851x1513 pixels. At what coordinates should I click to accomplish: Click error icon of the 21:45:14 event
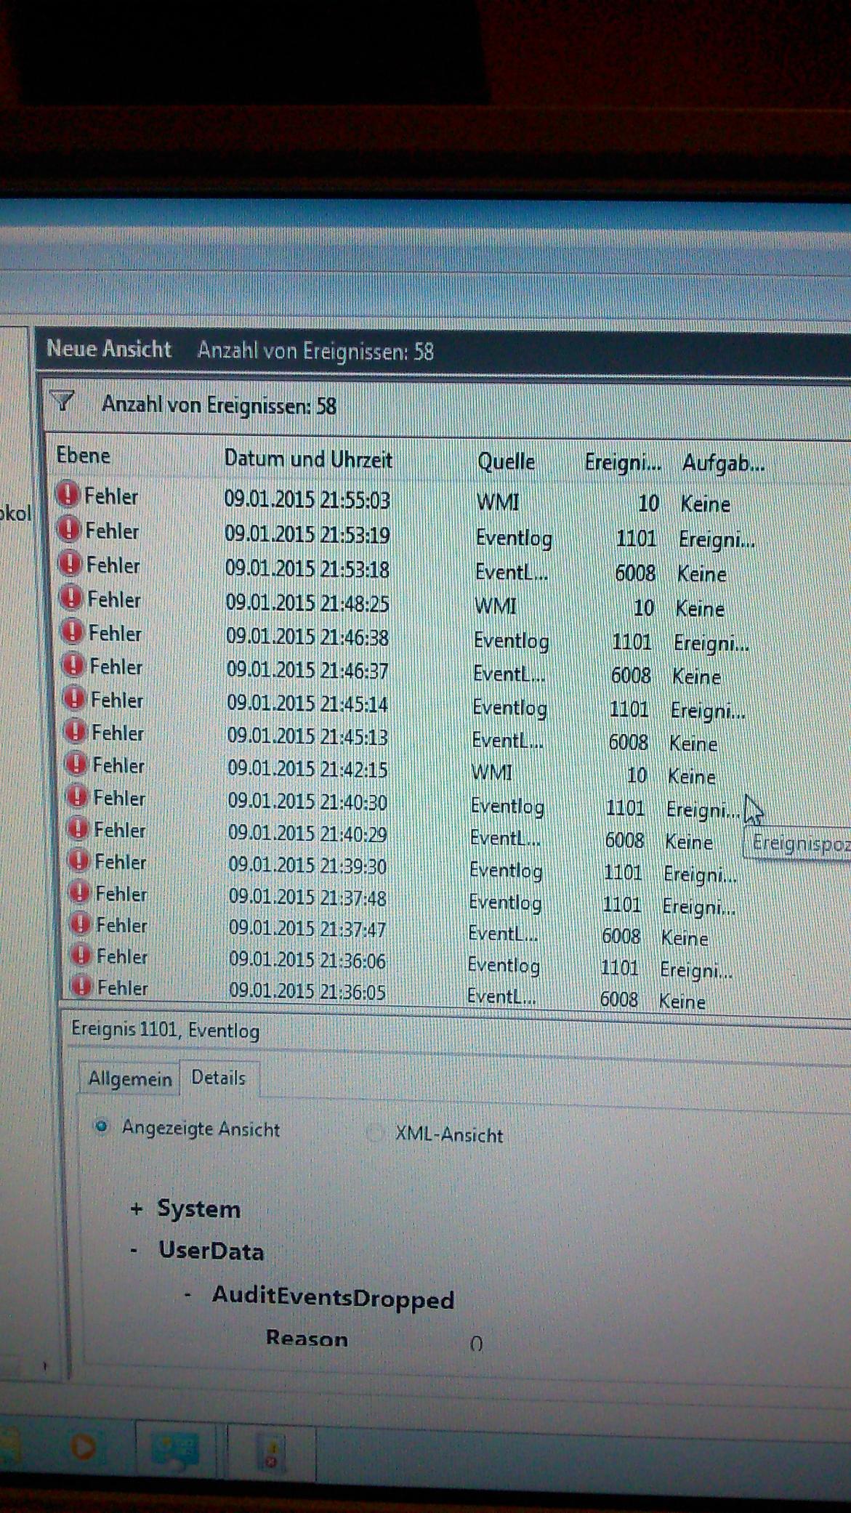tap(74, 699)
